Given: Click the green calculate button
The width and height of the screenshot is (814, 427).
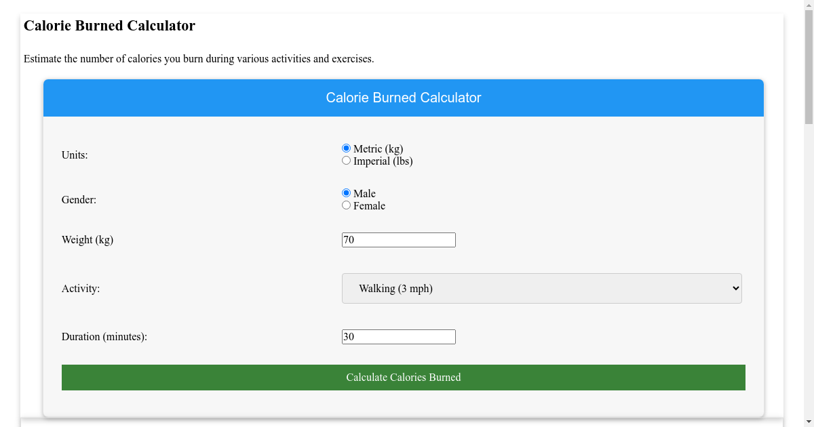Looking at the screenshot, I should [x=404, y=377].
